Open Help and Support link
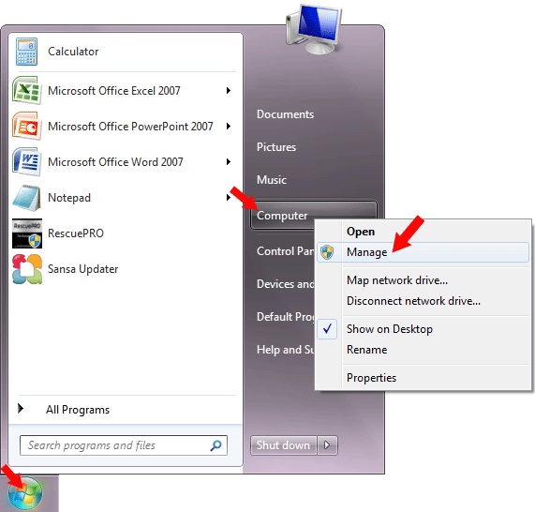The height and width of the screenshot is (512, 535). click(285, 350)
